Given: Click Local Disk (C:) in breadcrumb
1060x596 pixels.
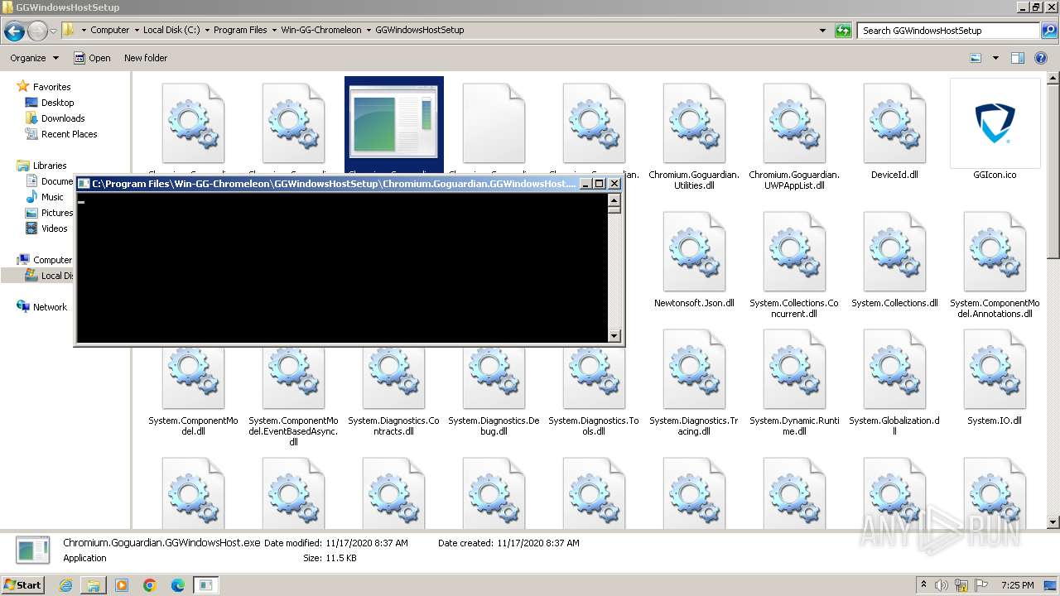Looking at the screenshot, I should pyautogui.click(x=171, y=30).
